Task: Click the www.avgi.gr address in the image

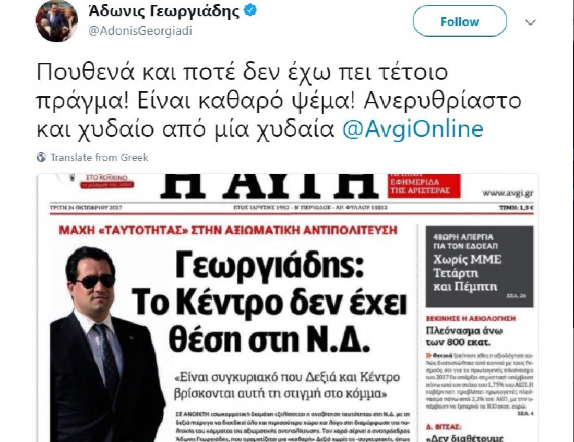Action: point(507,193)
